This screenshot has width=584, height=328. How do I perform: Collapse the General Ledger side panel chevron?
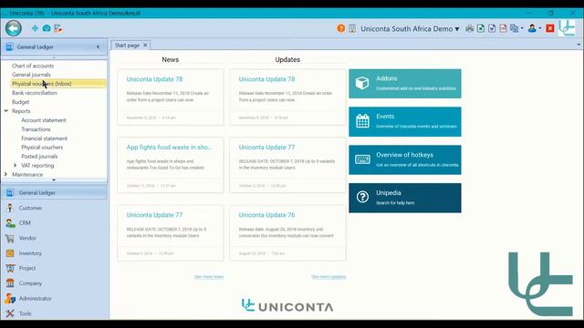click(98, 46)
